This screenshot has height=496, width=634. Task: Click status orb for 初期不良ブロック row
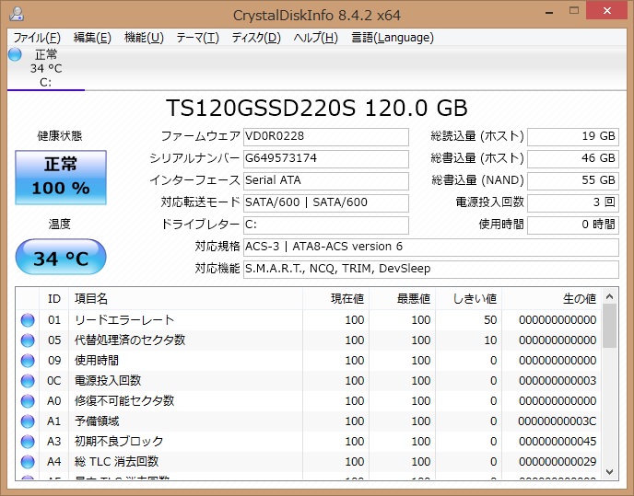(x=28, y=442)
